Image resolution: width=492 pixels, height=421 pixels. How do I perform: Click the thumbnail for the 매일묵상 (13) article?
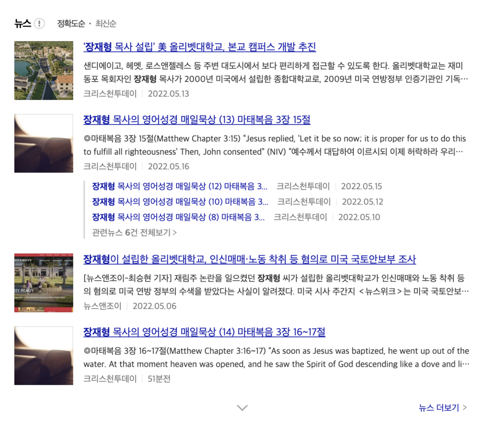44,143
